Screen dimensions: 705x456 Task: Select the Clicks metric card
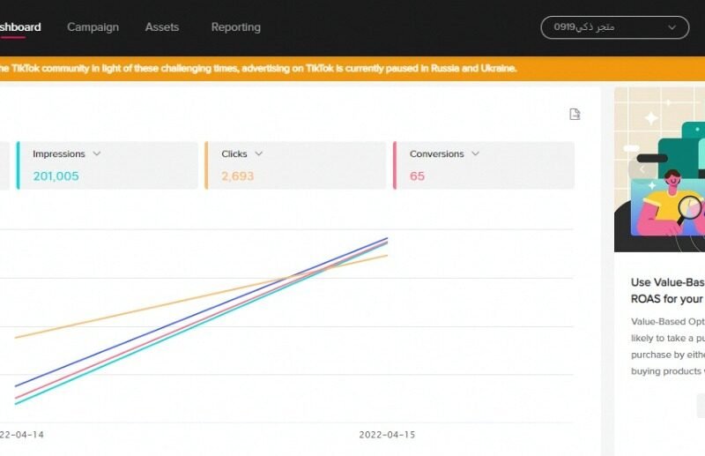pyautogui.click(x=295, y=165)
